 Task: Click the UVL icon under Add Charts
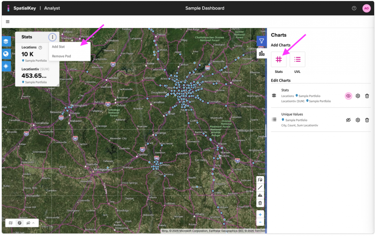(297, 59)
